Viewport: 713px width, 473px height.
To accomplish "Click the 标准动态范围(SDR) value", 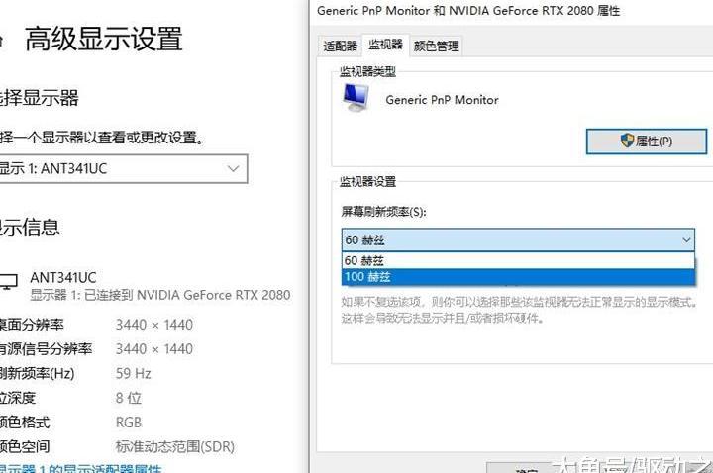I will pyautogui.click(x=175, y=446).
